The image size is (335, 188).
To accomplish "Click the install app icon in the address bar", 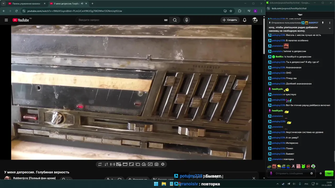I will [225, 11].
